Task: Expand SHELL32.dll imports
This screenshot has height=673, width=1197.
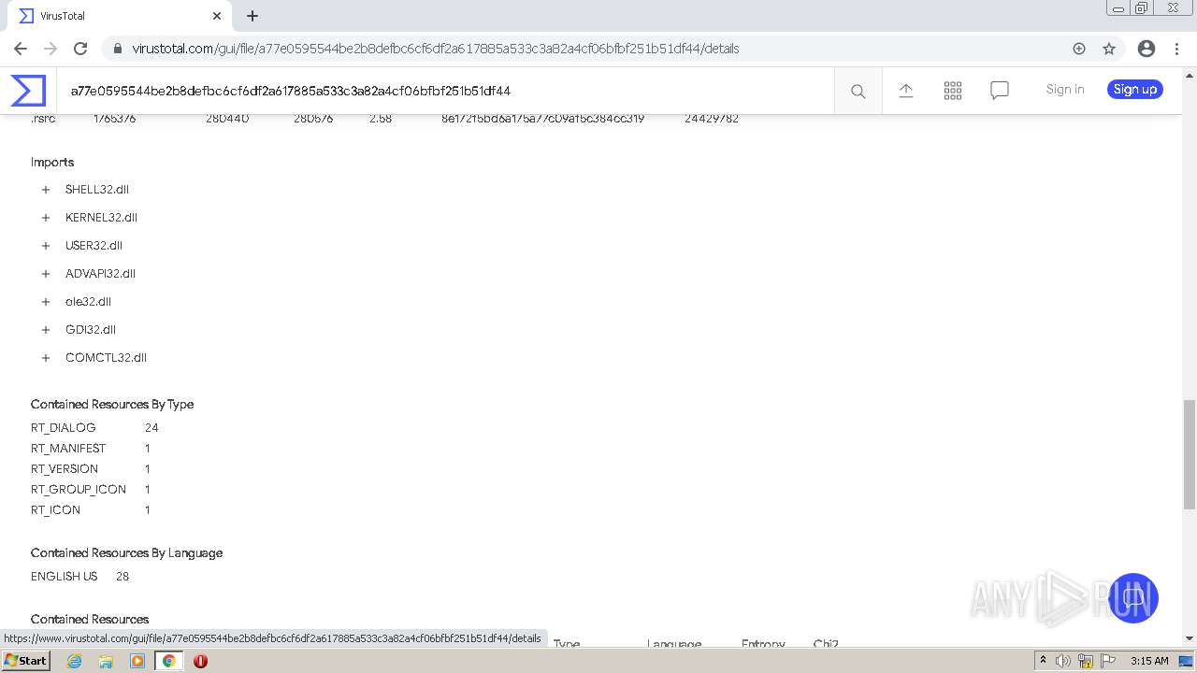Action: 45,190
